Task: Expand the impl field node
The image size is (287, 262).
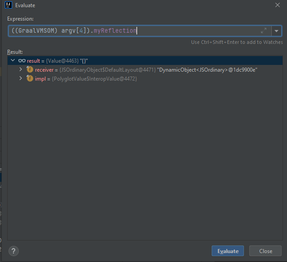Action: tap(21, 78)
